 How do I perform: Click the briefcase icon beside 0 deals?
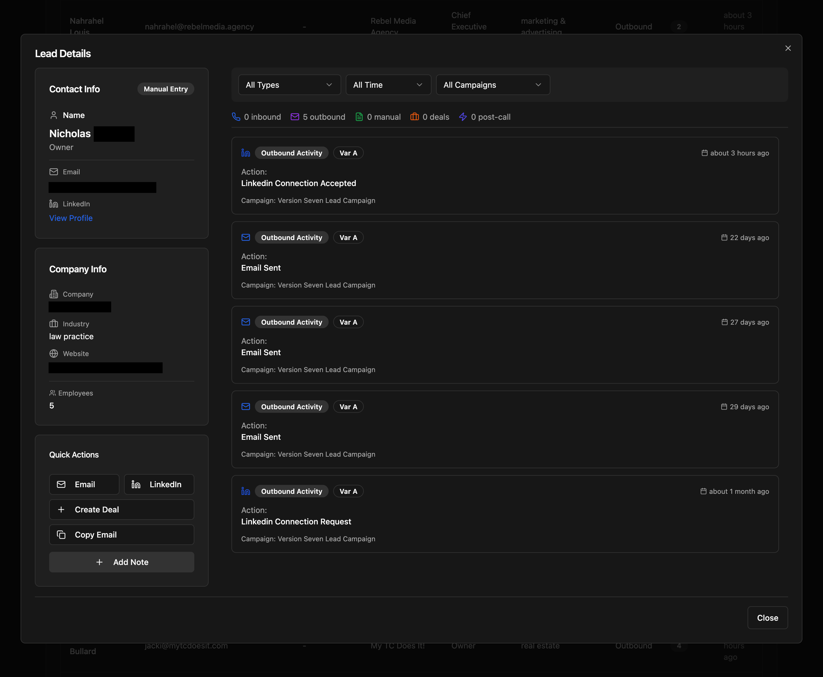414,117
